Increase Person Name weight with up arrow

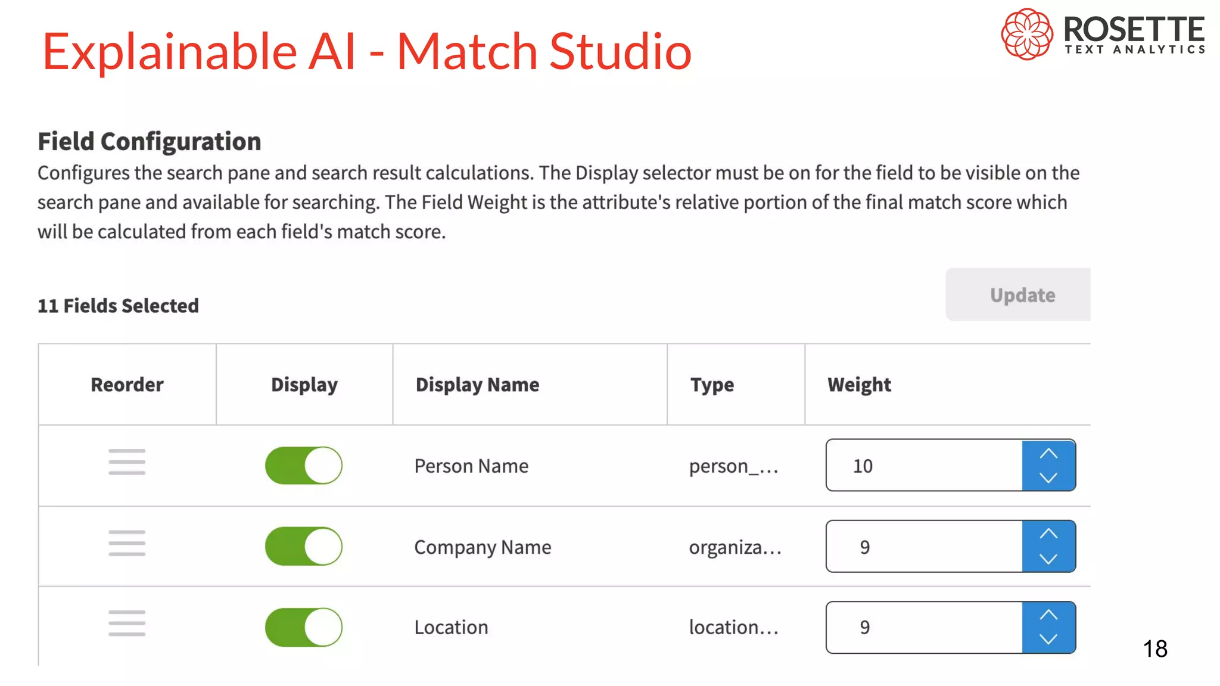(1048, 454)
